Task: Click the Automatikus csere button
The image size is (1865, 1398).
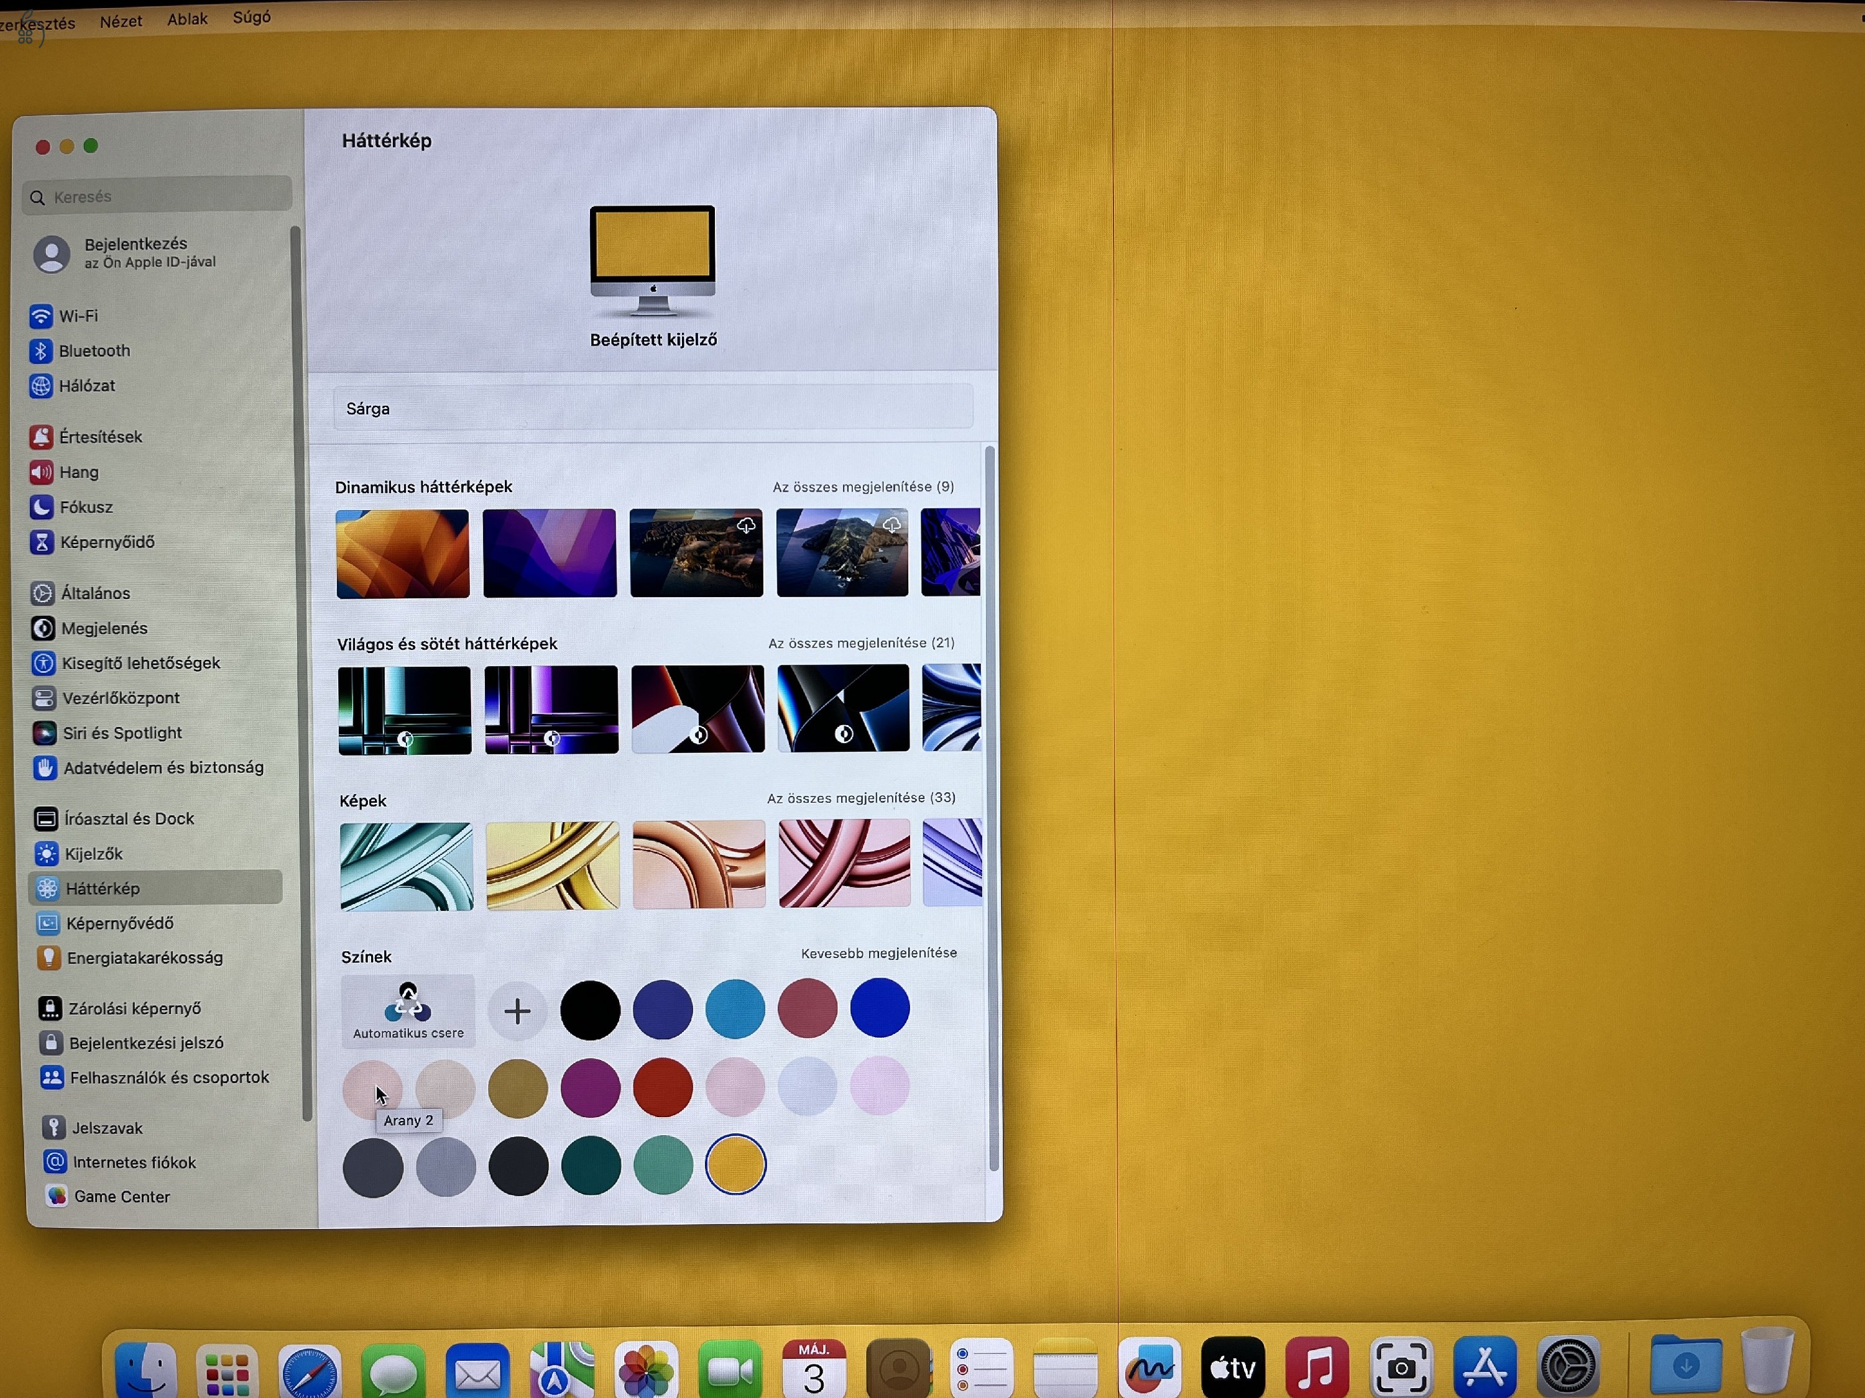Action: pyautogui.click(x=408, y=1011)
